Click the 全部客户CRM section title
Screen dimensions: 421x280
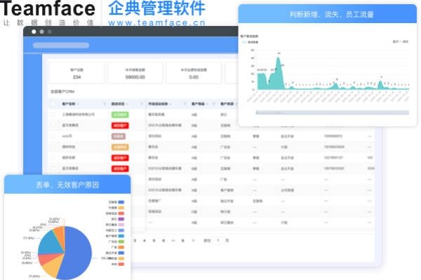click(x=62, y=92)
